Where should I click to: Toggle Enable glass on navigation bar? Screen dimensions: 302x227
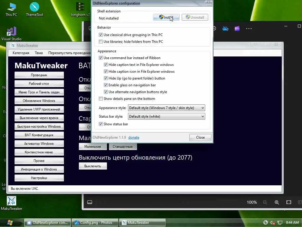click(106, 85)
